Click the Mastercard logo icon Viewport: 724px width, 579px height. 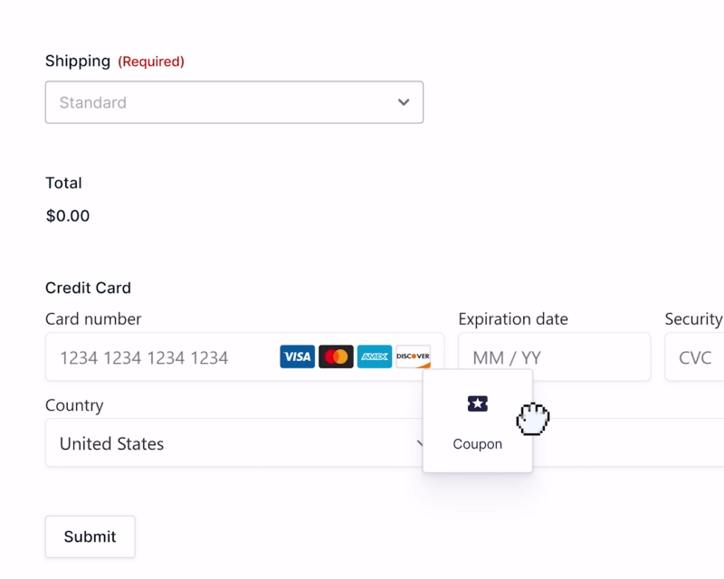coord(336,356)
